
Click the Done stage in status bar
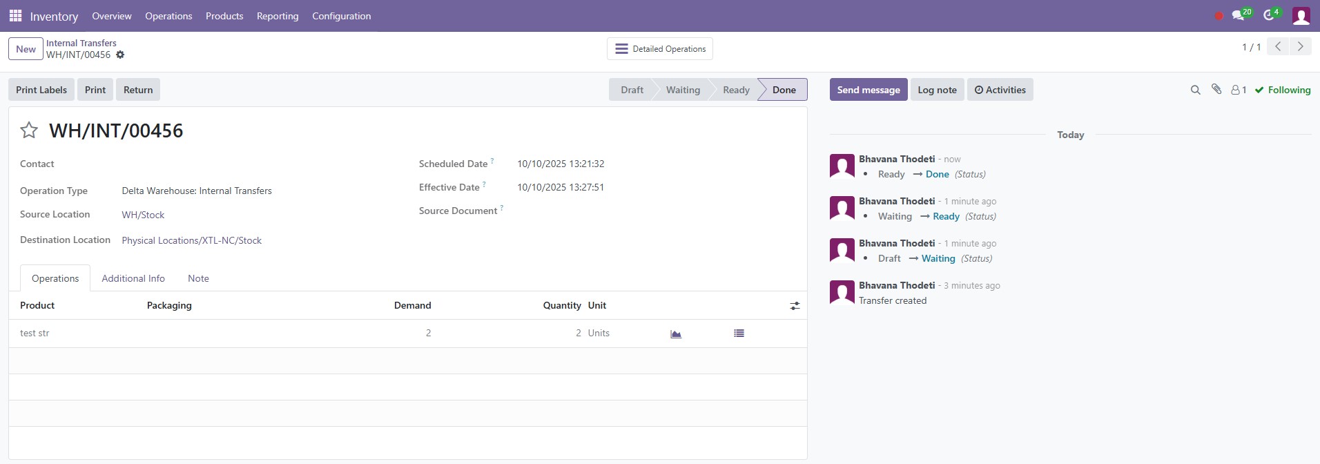point(784,90)
